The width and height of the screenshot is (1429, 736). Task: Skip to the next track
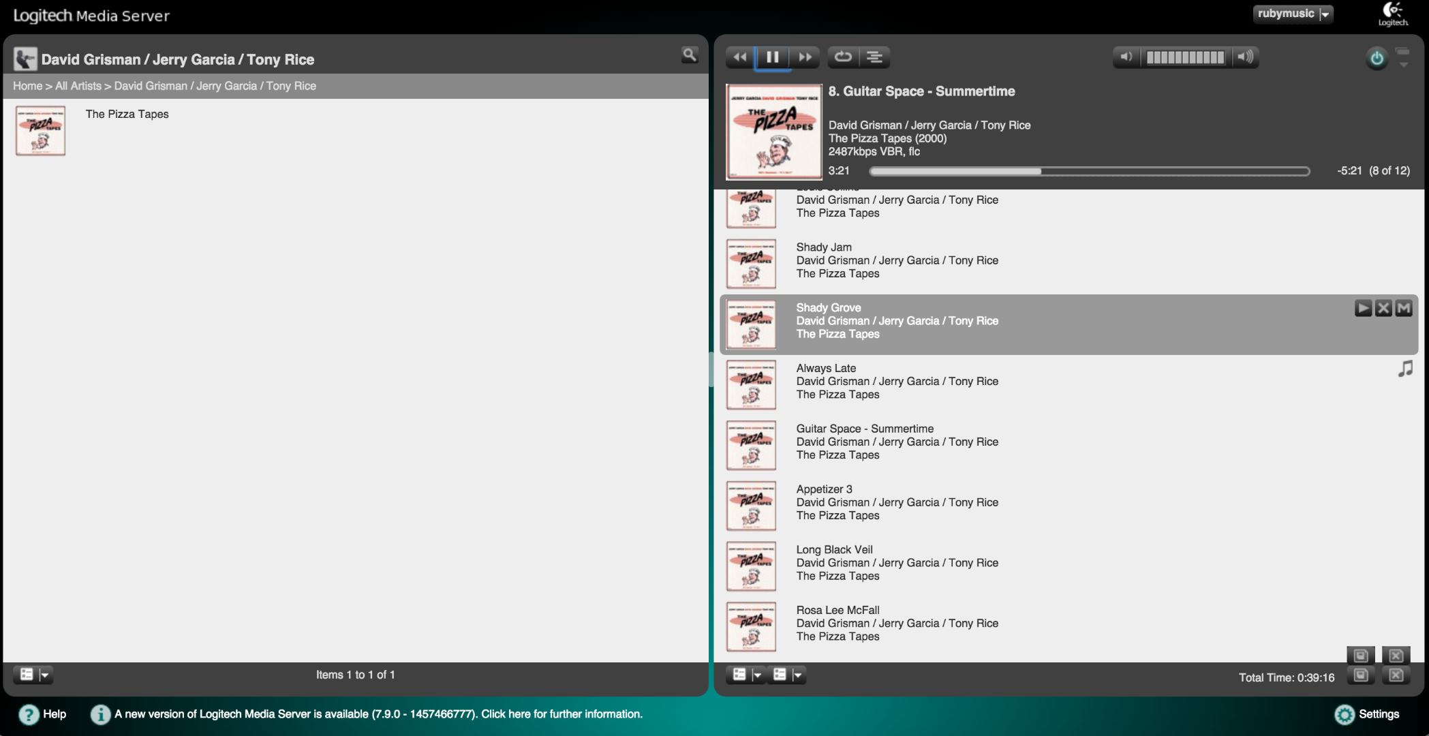coord(805,57)
